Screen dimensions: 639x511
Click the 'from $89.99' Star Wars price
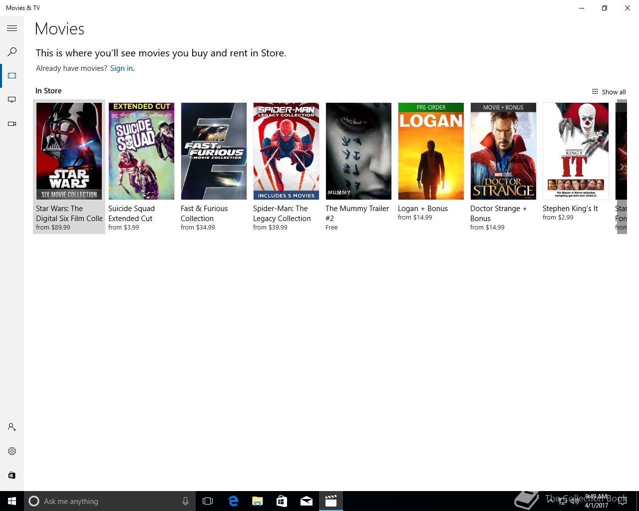tap(53, 228)
